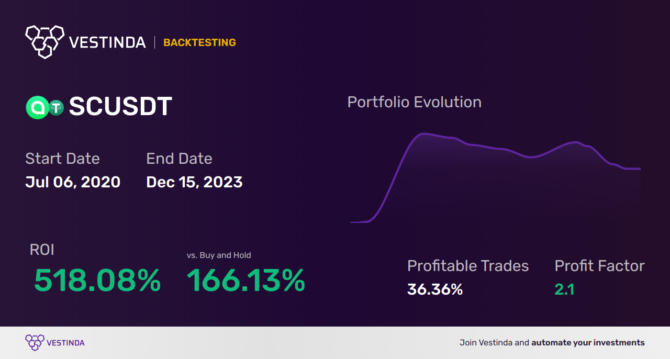Click the green Siacoin logo
This screenshot has width=670, height=359.
coord(38,107)
